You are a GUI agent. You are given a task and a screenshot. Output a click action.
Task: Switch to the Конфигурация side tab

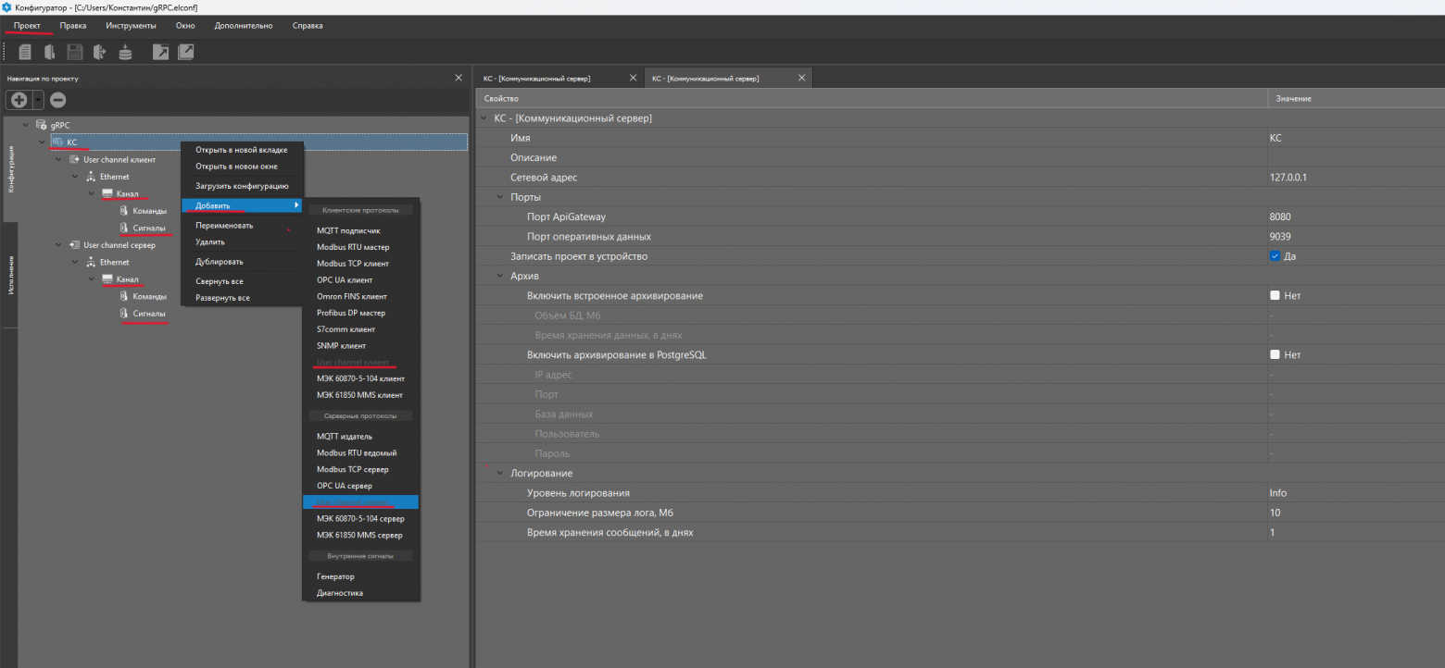coord(10,168)
